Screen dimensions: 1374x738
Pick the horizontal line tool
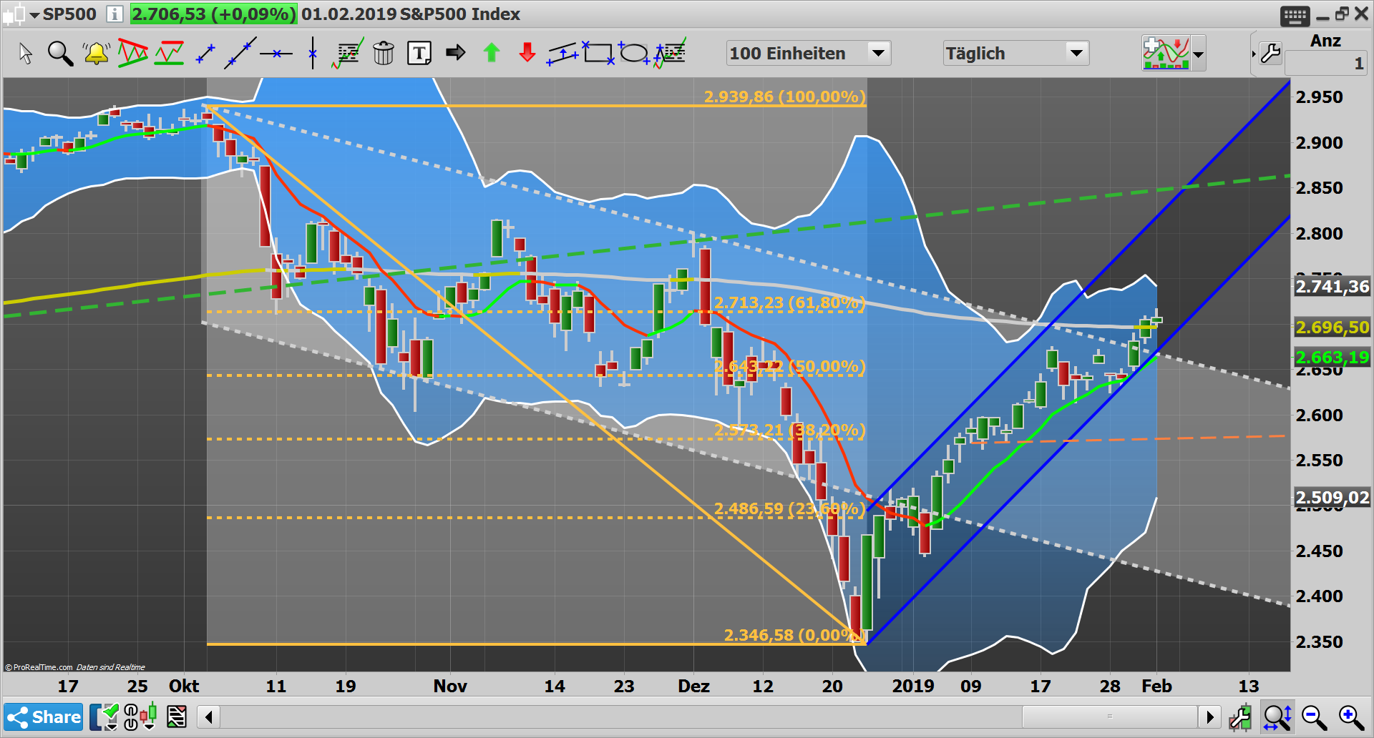tap(276, 54)
